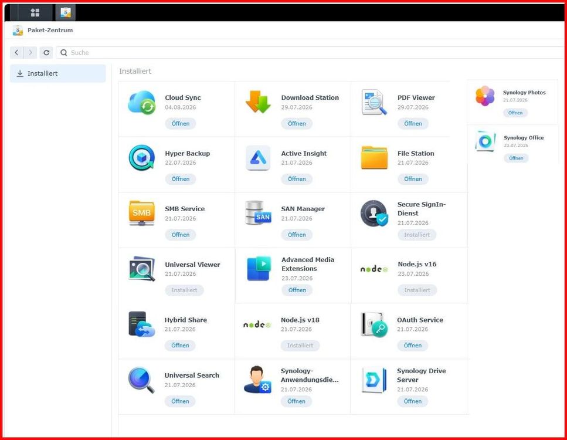The height and width of the screenshot is (440, 567).
Task: Click the Hybrid Share icon
Action: click(x=142, y=324)
